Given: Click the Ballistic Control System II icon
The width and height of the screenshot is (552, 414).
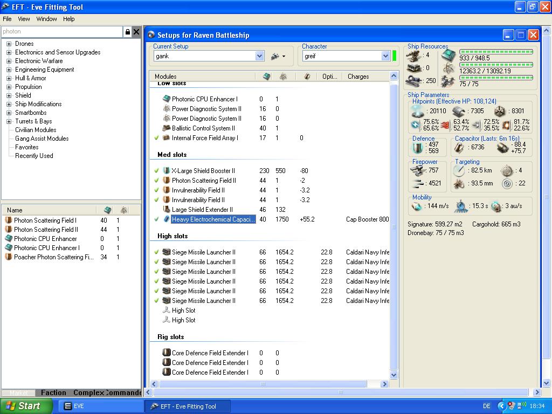Looking at the screenshot, I should (167, 128).
